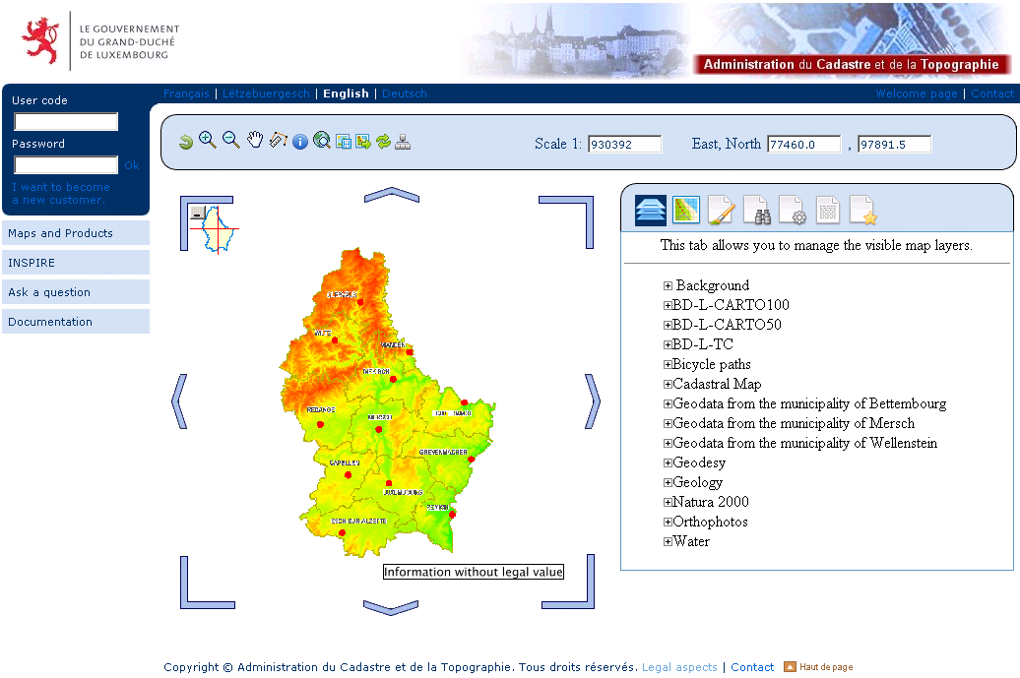
Task: Select the zoom out magnifier tool
Action: 231,141
